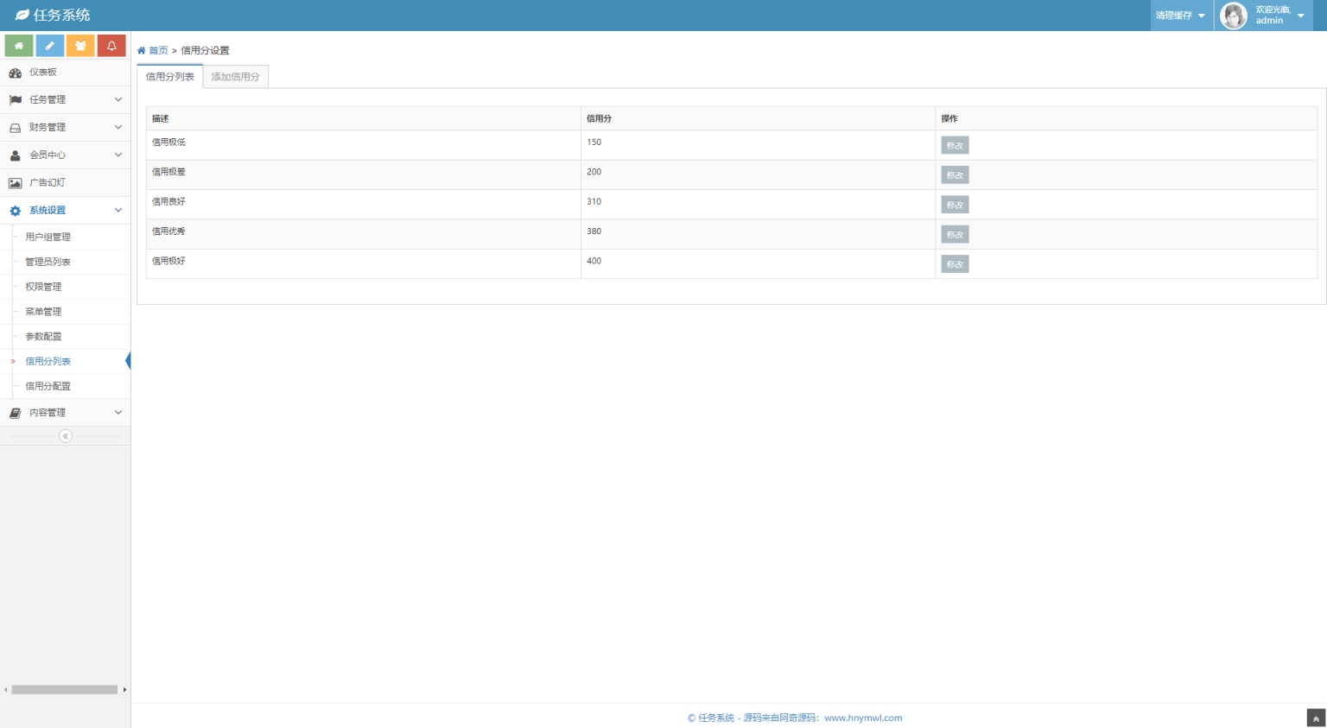
Task: Click the scroll-to-top arrow icon
Action: point(1316,718)
